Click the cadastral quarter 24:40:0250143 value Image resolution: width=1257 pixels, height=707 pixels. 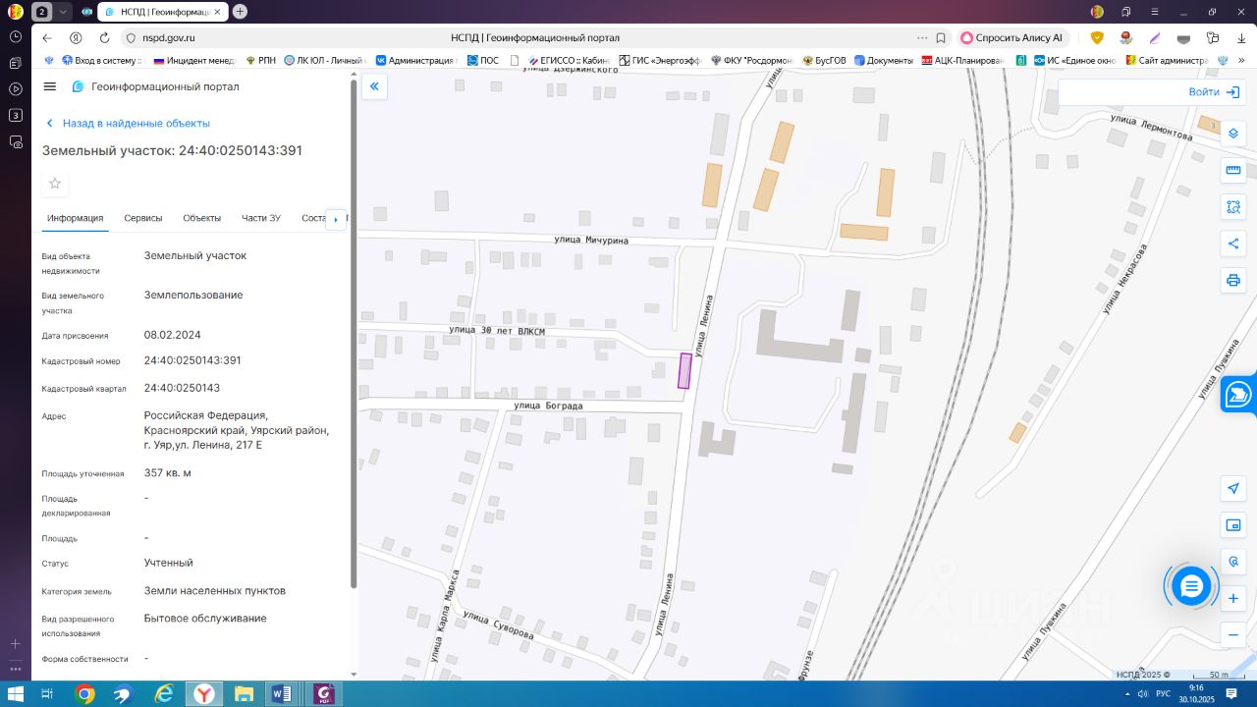point(183,388)
